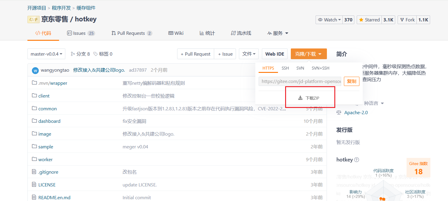The width and height of the screenshot is (448, 201).
Task: Click the client folder icon
Action: (x=34, y=96)
